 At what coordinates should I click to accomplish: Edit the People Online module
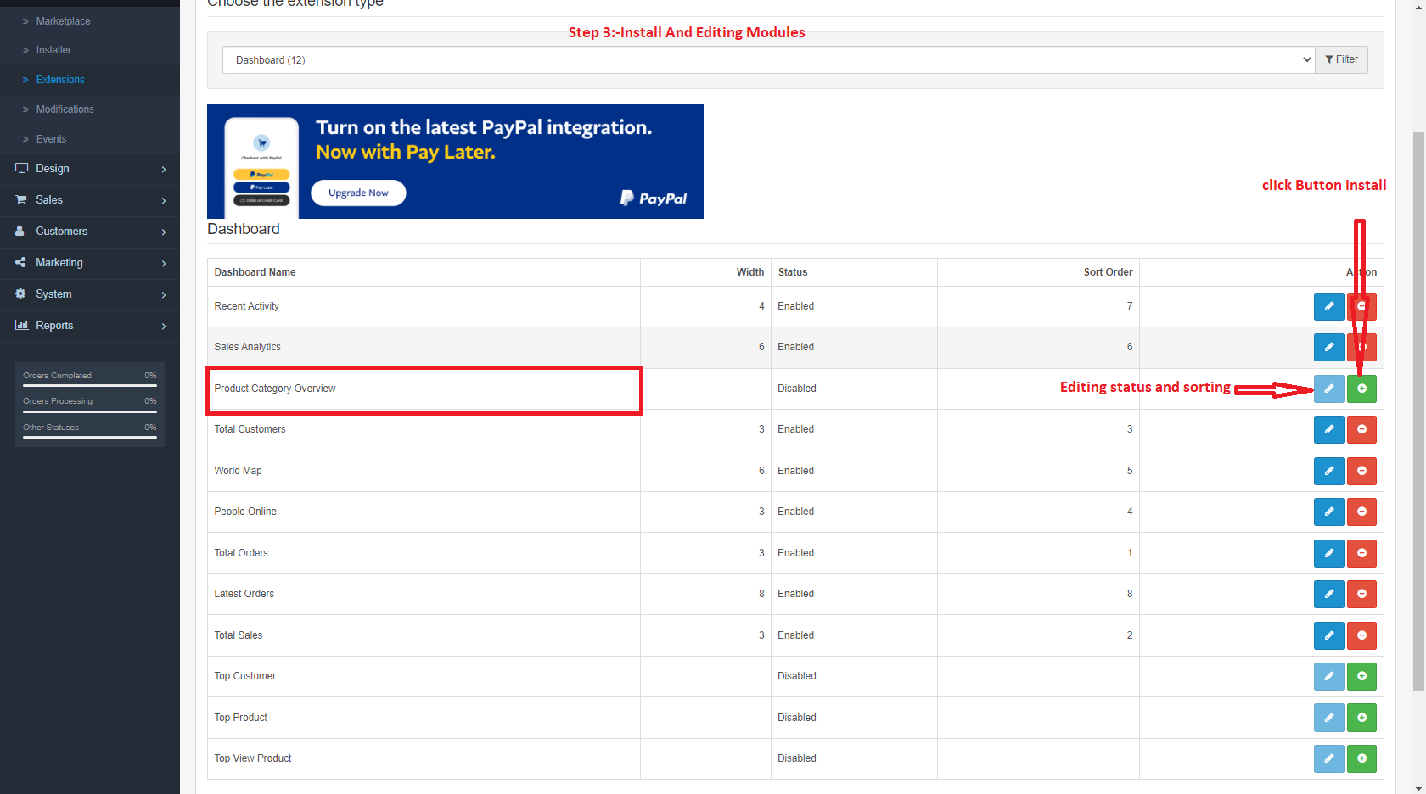[x=1328, y=512]
